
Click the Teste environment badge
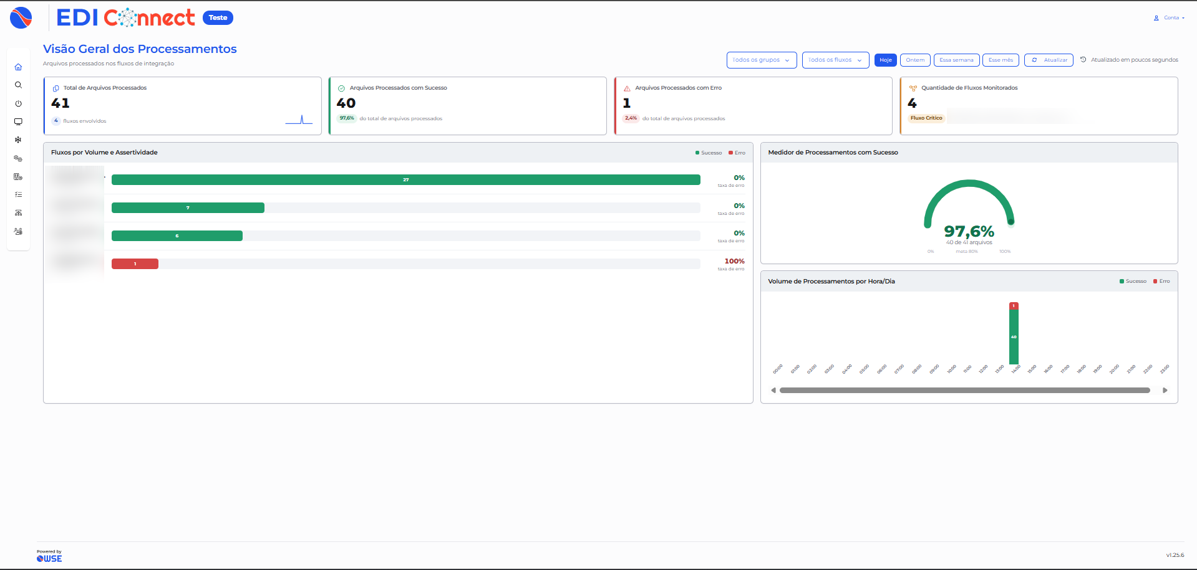[x=218, y=17]
